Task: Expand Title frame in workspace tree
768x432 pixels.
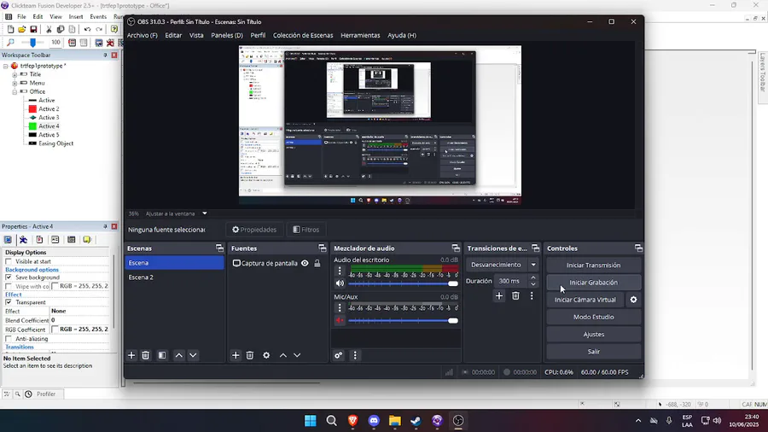Action: (x=15, y=74)
